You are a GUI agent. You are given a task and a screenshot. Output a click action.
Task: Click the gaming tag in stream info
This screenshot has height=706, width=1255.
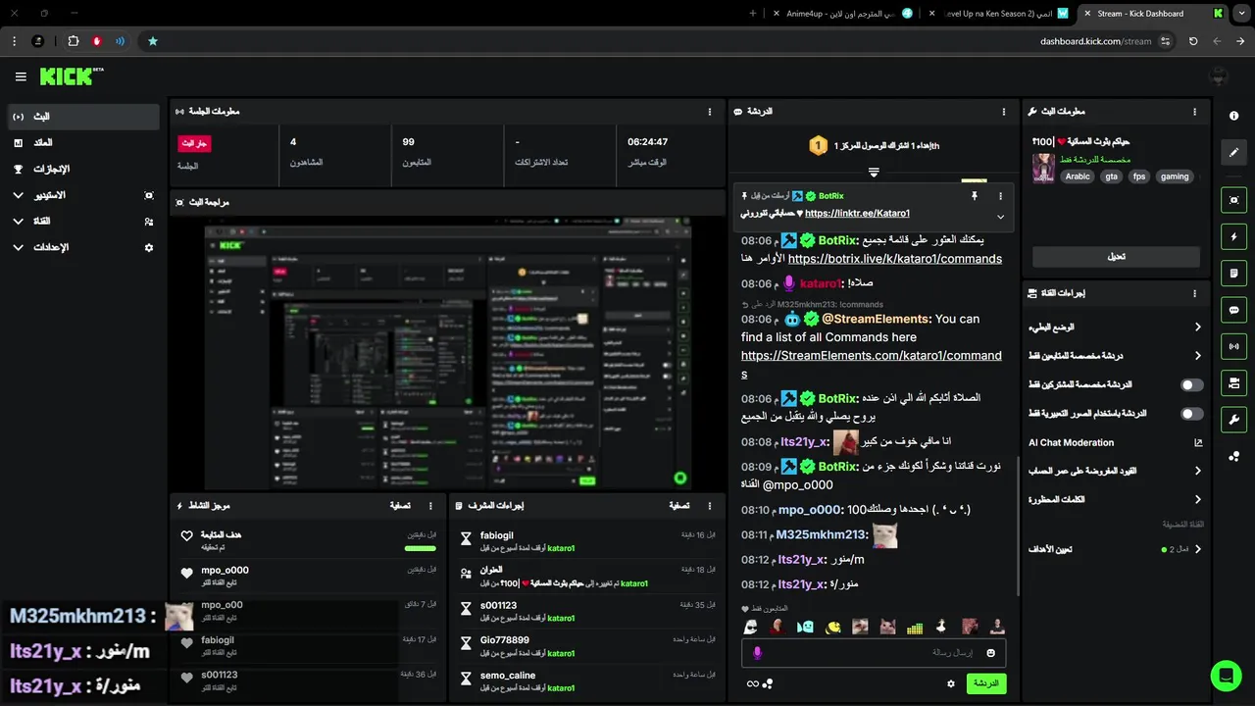[x=1174, y=176]
